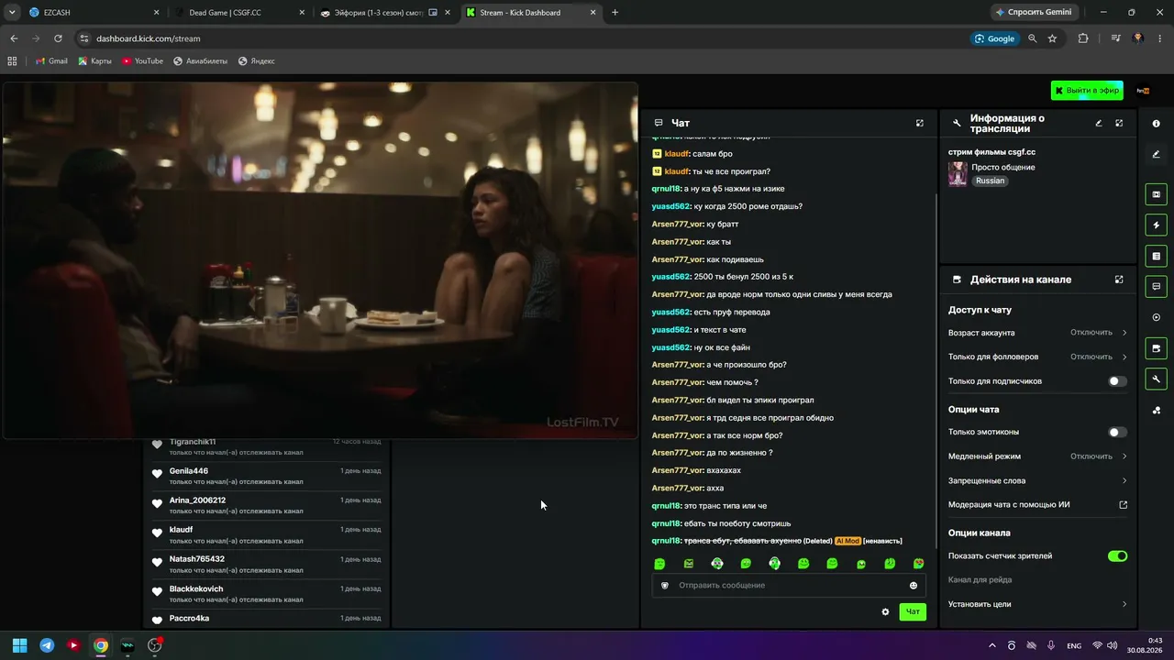Open Chrome from the taskbar
The width and height of the screenshot is (1174, 660).
[x=101, y=645]
